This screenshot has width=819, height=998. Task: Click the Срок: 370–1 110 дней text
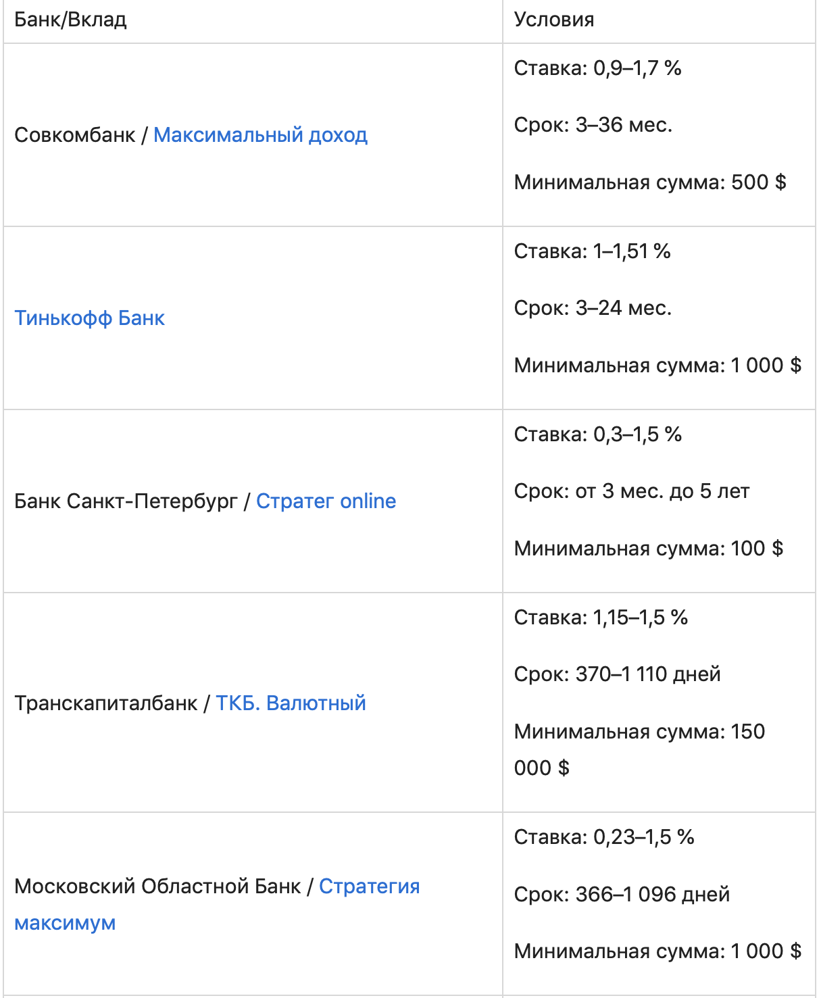[x=617, y=674]
